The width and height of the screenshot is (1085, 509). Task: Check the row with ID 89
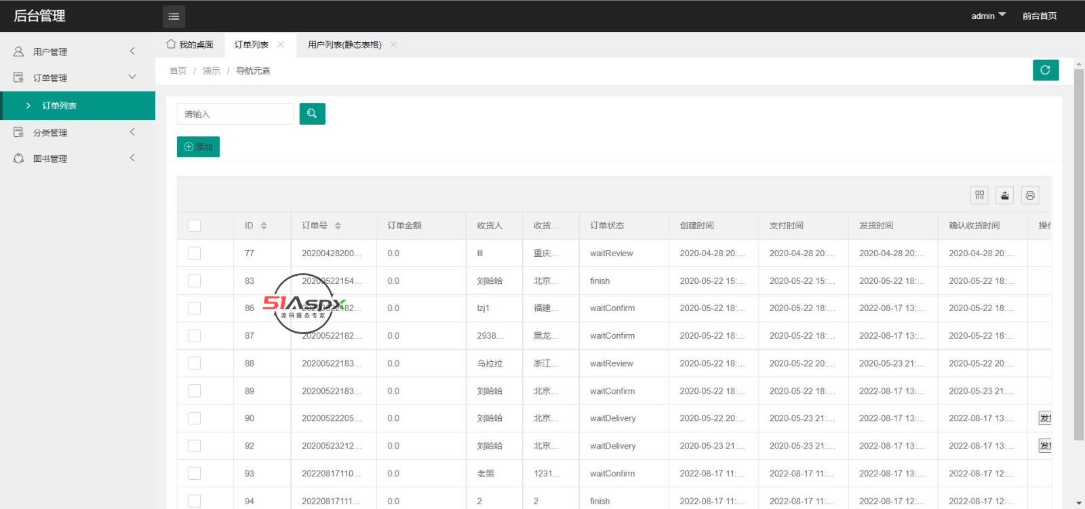click(195, 391)
